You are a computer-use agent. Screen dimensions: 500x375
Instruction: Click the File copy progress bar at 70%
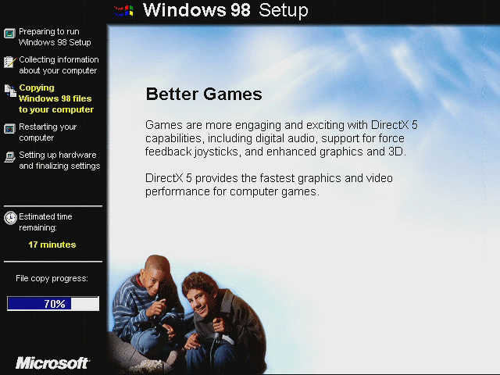(53, 303)
